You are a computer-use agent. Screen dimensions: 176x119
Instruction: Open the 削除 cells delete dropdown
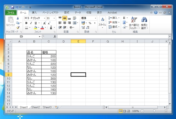tap(114, 22)
